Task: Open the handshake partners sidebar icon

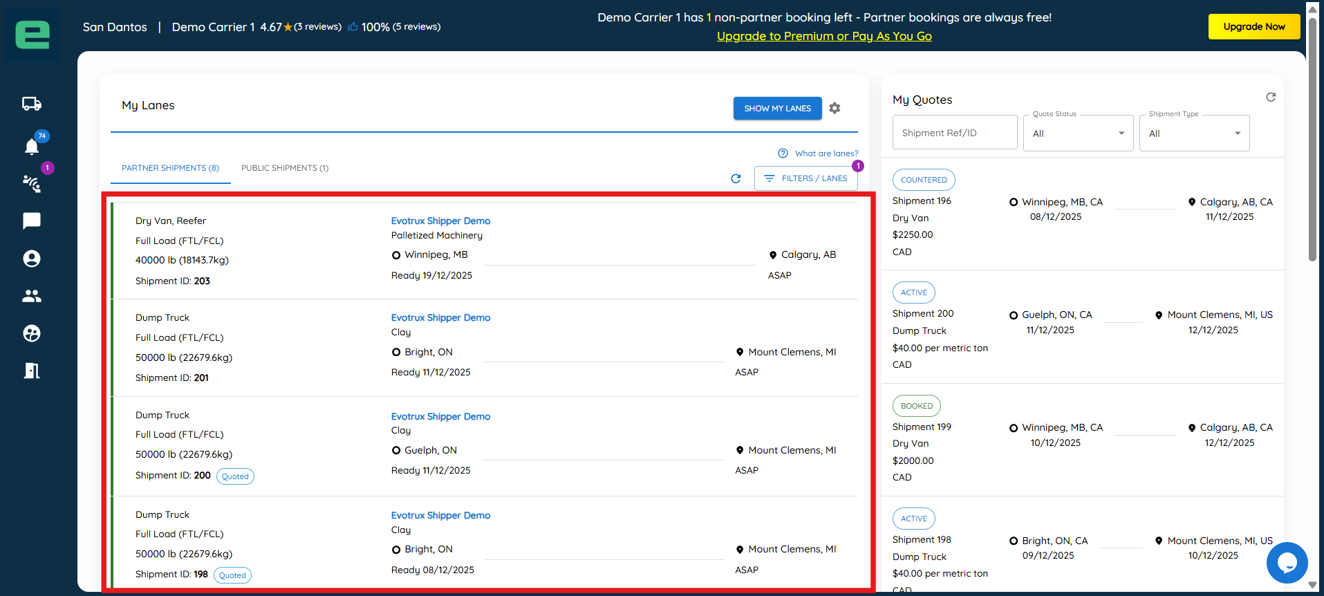Action: [32, 183]
